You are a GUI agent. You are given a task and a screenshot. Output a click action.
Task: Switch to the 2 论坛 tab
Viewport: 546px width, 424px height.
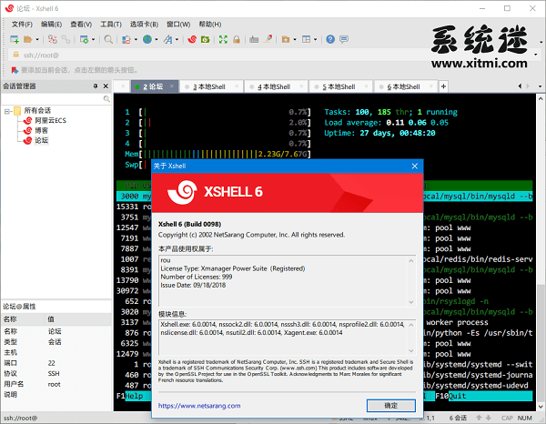[x=153, y=86]
